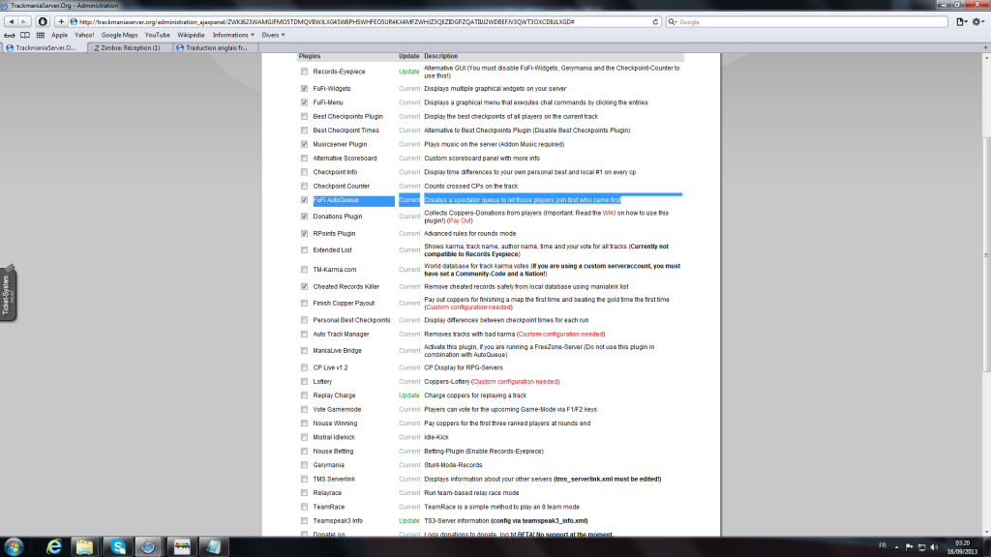This screenshot has width=991, height=557.
Task: Uncheck the FuFi-Menu plugin
Action: (x=305, y=103)
